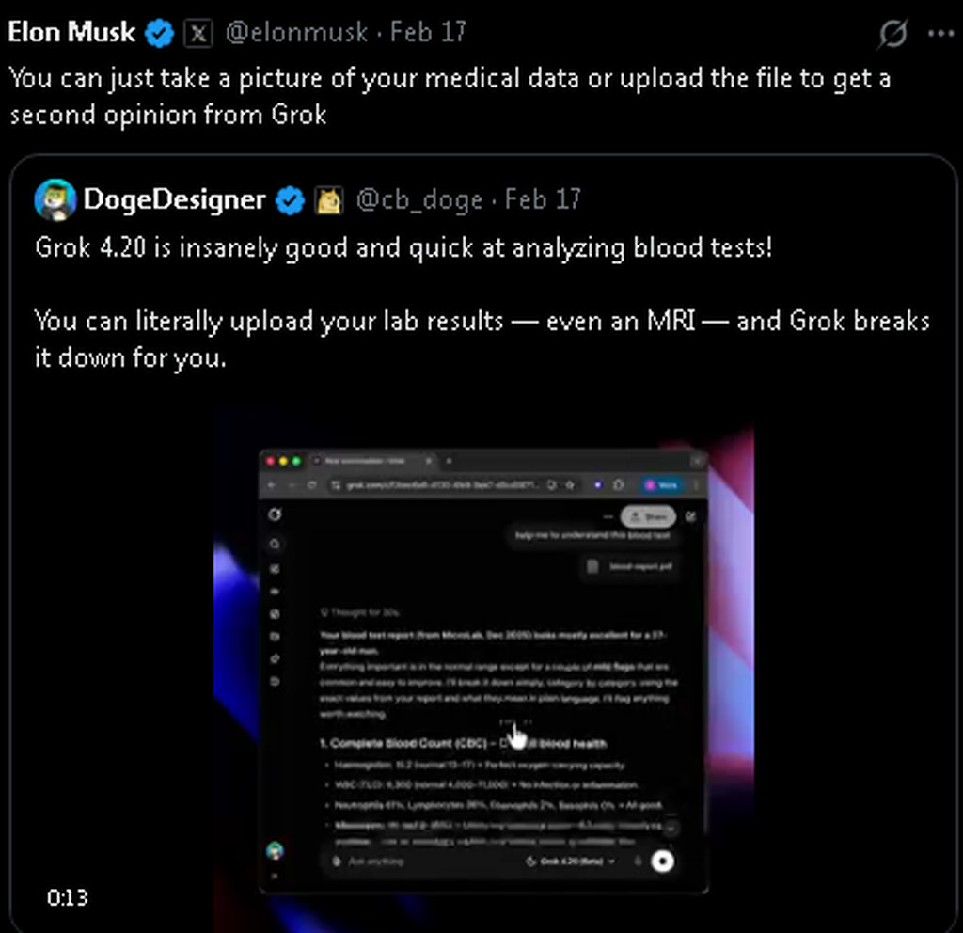963x933 pixels.
Task: Click Elon Musk's blue verified badge
Action: coord(161,33)
